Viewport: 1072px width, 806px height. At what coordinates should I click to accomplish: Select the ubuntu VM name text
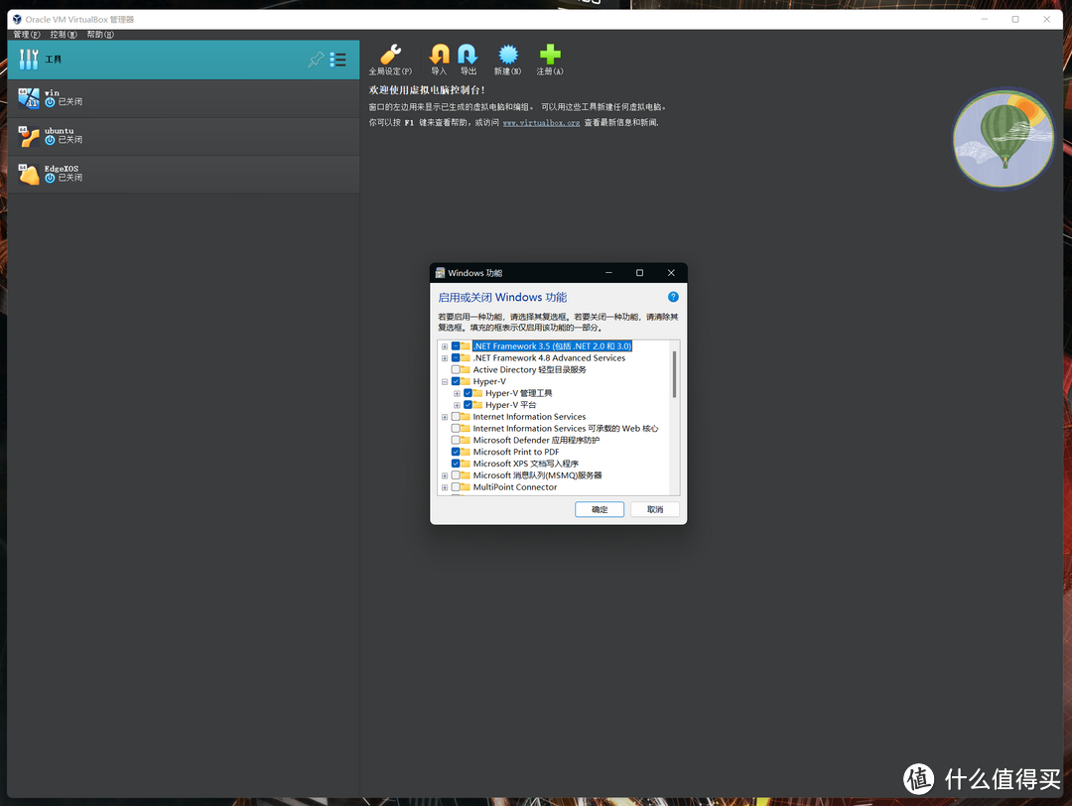click(x=60, y=131)
